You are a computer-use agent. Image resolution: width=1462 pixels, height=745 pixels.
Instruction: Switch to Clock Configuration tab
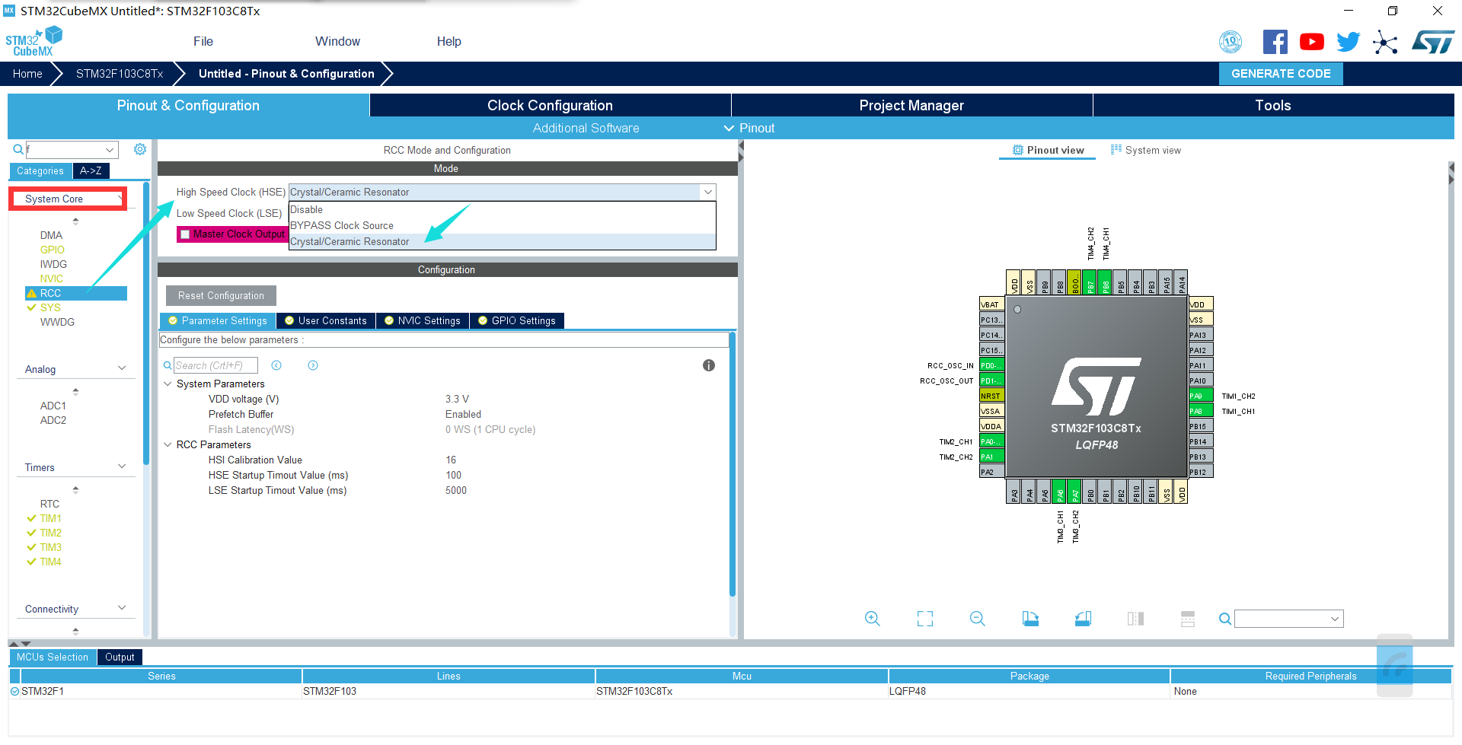point(550,105)
